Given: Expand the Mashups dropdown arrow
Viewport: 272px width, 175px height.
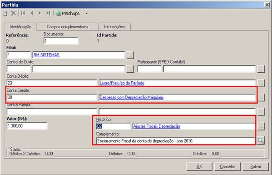Looking at the screenshot, I should click(87, 13).
